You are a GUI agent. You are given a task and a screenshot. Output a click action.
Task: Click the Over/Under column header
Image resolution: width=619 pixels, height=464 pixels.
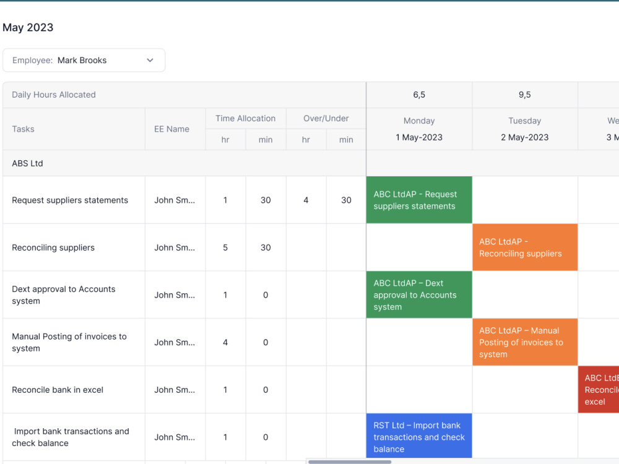pyautogui.click(x=326, y=118)
